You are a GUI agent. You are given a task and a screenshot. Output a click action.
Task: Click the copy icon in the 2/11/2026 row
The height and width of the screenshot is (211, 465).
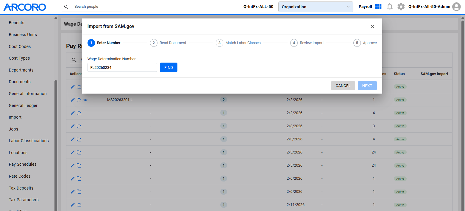79,205
